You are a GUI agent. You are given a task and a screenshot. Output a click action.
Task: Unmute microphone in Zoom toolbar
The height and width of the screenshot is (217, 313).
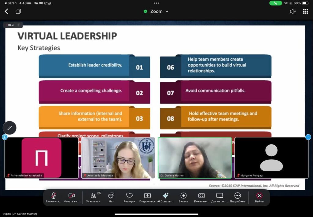click(53, 196)
